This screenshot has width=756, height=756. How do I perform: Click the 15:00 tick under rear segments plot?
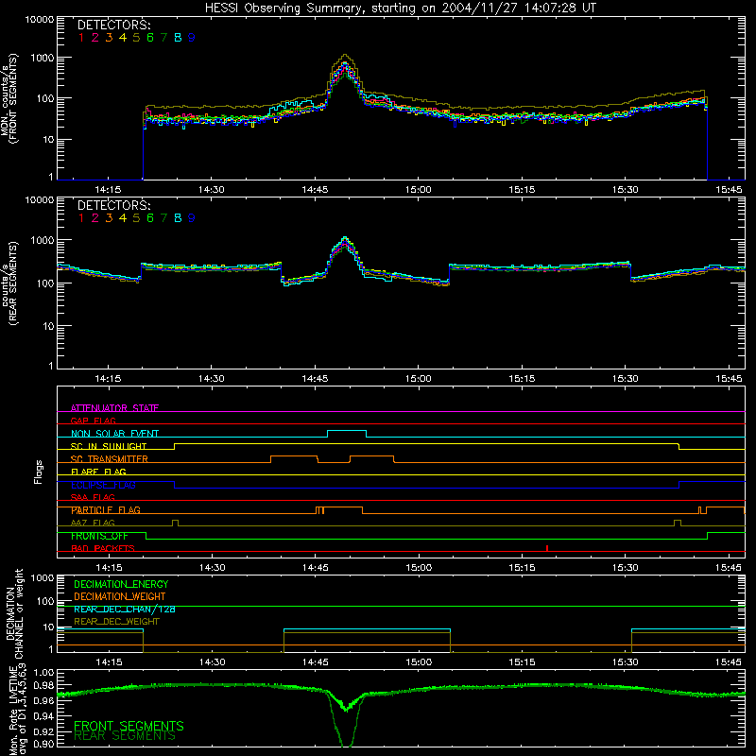pos(418,379)
